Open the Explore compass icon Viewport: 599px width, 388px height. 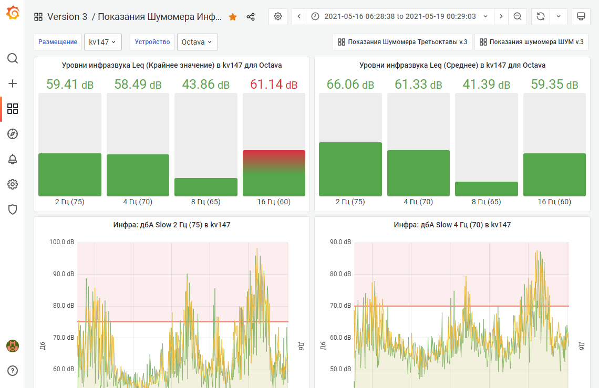pyautogui.click(x=13, y=134)
